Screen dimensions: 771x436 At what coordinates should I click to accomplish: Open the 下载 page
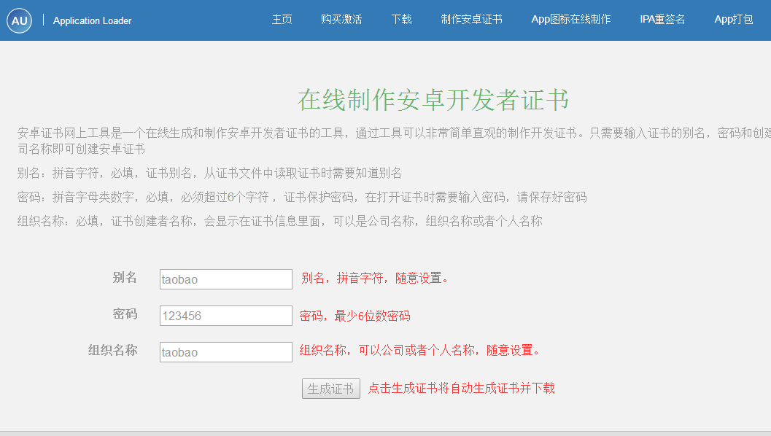point(401,20)
